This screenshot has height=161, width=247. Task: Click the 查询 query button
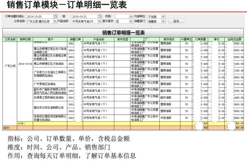click(176, 21)
